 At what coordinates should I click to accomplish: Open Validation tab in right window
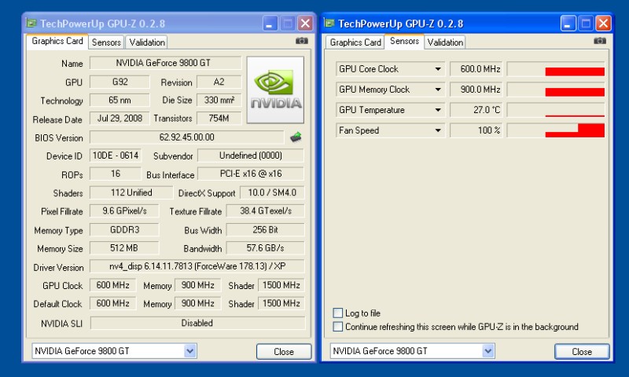445,42
